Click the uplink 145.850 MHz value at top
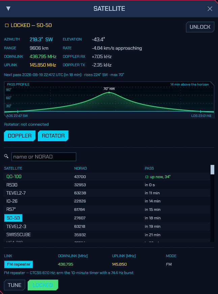The image size is (218, 294). click(43, 65)
